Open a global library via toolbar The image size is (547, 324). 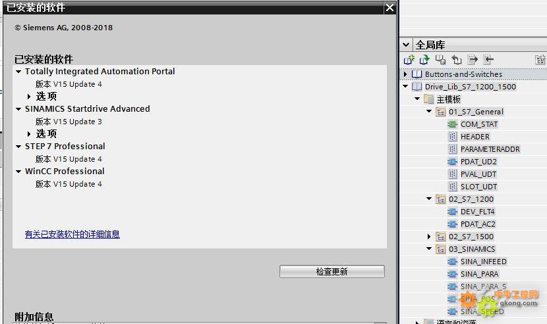(x=424, y=60)
